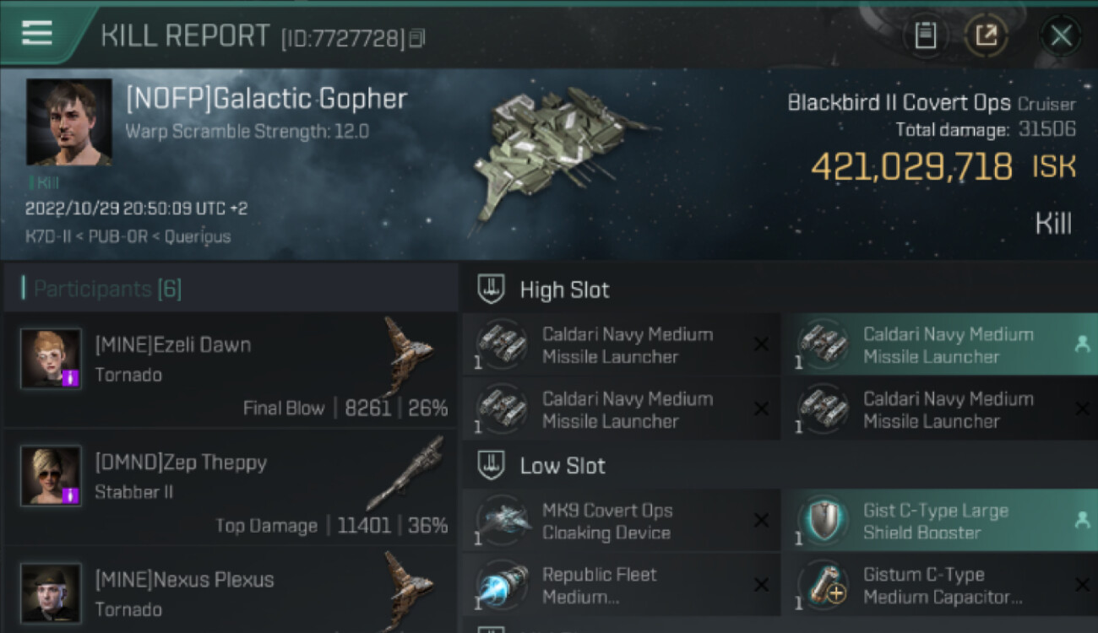This screenshot has height=633, width=1098.
Task: Copy the kill report ID
Action: click(x=416, y=38)
